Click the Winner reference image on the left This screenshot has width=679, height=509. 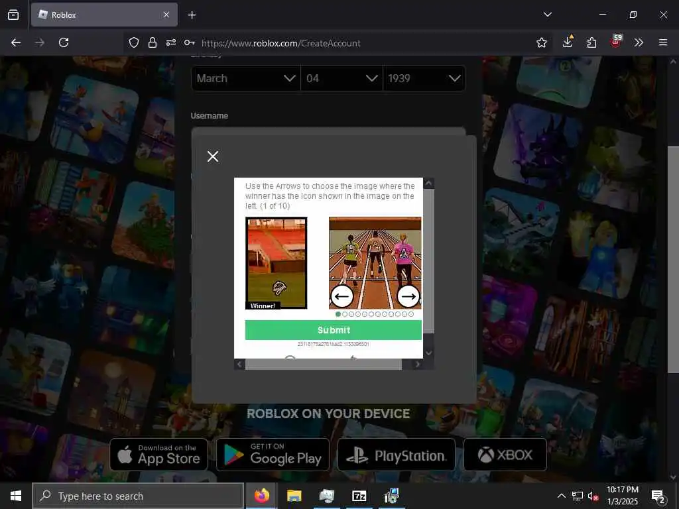point(277,263)
